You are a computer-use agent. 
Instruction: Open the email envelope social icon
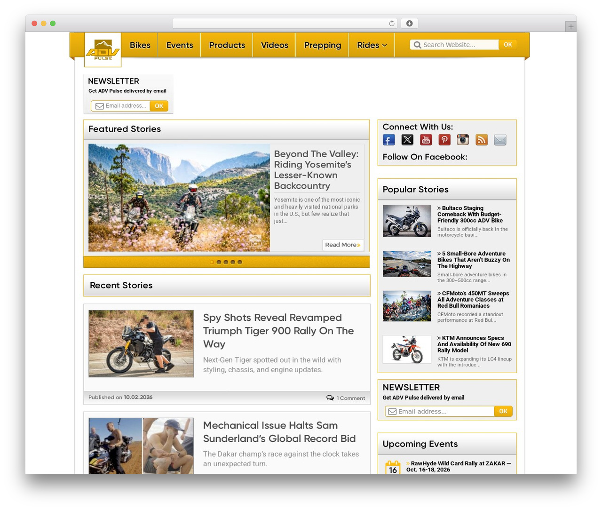[500, 140]
